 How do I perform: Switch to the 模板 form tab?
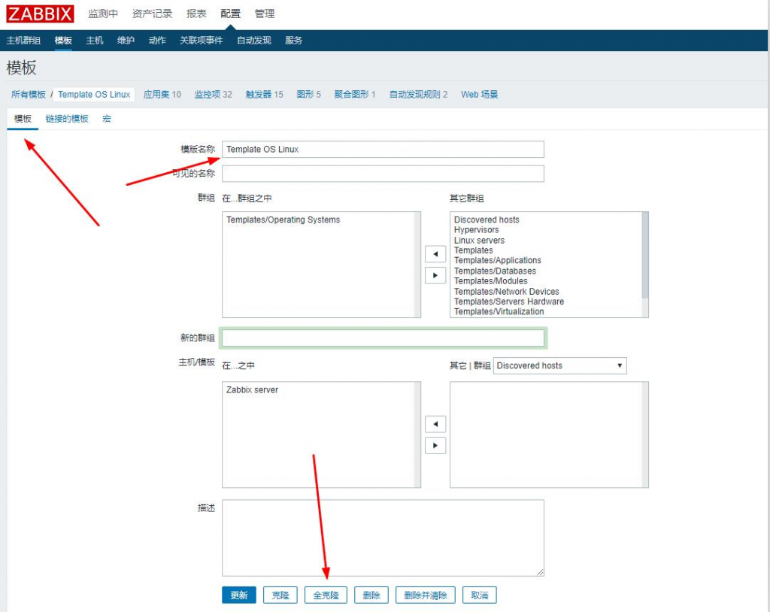[x=23, y=119]
